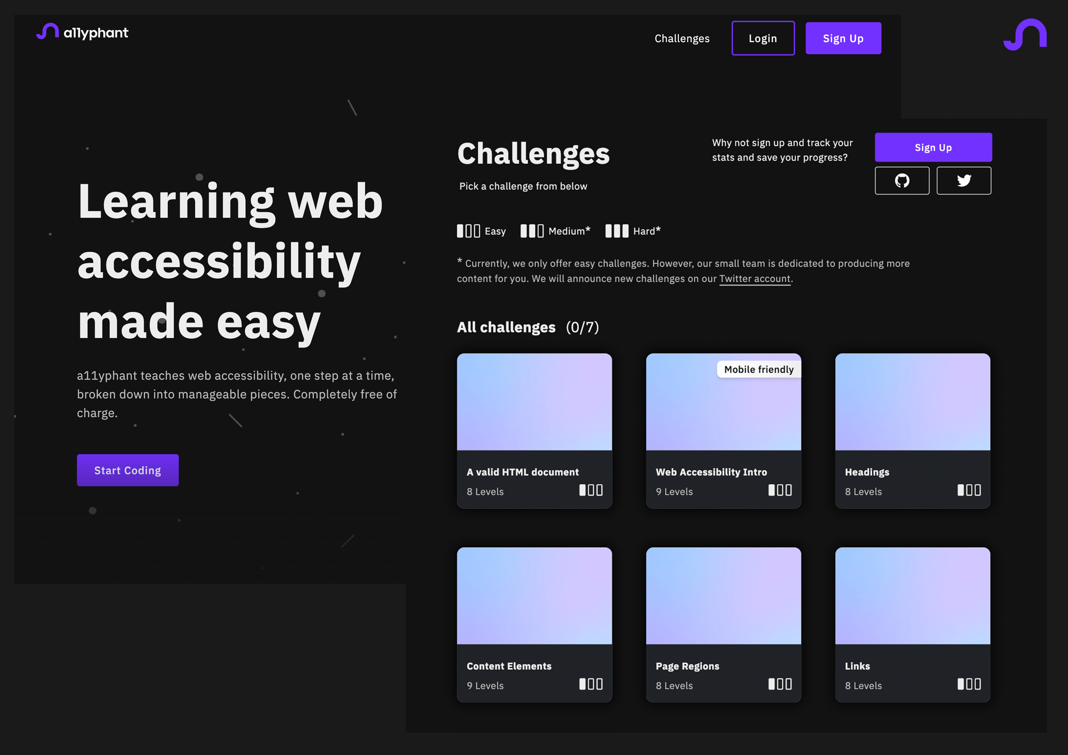Click the header Sign Up button
Viewport: 1068px width, 755px height.
(x=843, y=39)
